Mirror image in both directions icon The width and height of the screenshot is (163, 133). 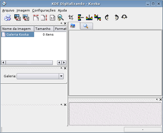coord(98,18)
